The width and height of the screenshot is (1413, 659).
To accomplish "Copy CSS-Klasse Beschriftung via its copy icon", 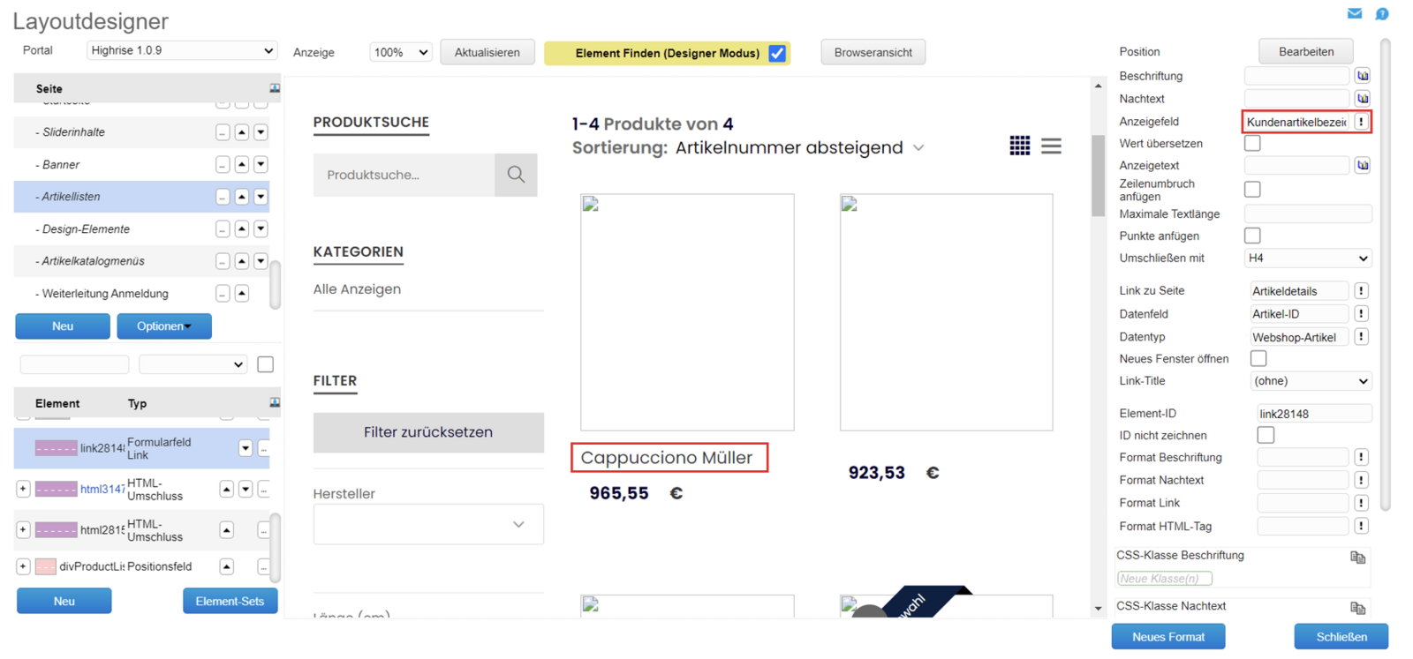I will [x=1357, y=557].
